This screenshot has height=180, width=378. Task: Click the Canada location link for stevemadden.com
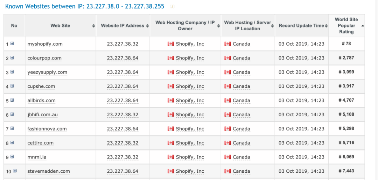click(x=241, y=171)
